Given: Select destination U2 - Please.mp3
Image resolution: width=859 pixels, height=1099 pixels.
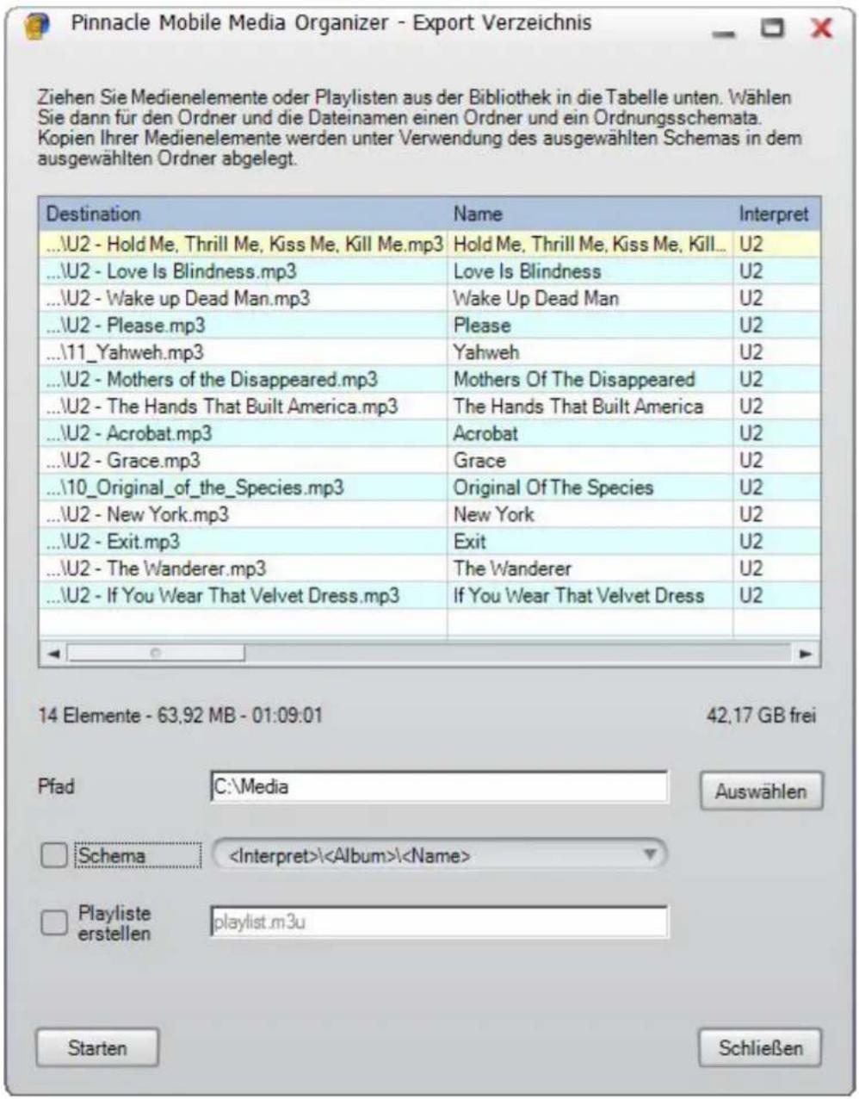Looking at the screenshot, I should point(244,326).
